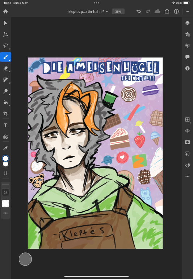193x279 pixels.
Task: Tap the artwork canvas thumbnail
Action: click(95, 153)
